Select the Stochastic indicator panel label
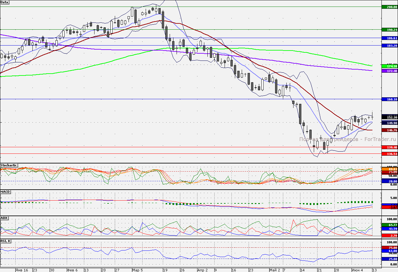This screenshot has width=398, height=272. (9, 165)
